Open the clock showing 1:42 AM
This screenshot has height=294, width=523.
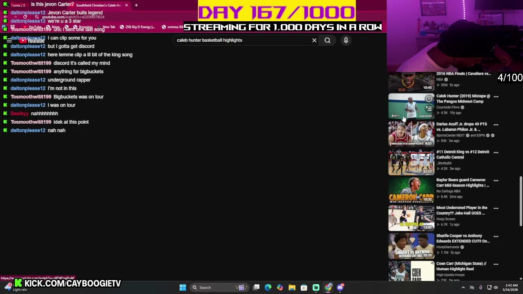point(511,287)
